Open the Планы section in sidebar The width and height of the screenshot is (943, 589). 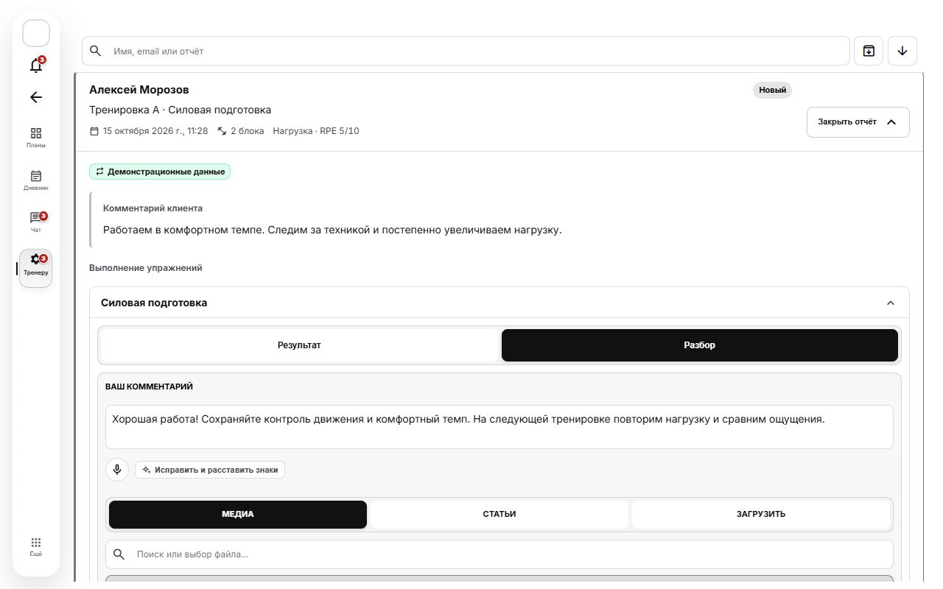click(x=36, y=137)
